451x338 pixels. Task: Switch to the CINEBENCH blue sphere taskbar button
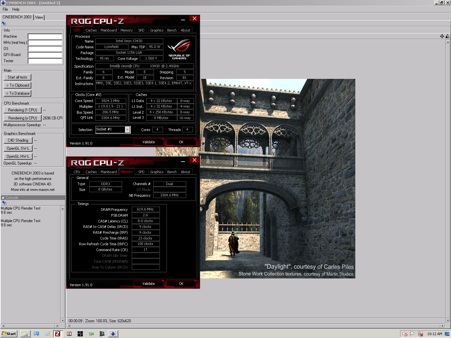pos(113,334)
